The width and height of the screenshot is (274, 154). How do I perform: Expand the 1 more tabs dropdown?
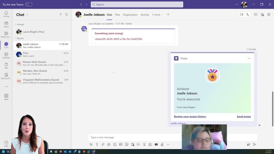(157, 15)
